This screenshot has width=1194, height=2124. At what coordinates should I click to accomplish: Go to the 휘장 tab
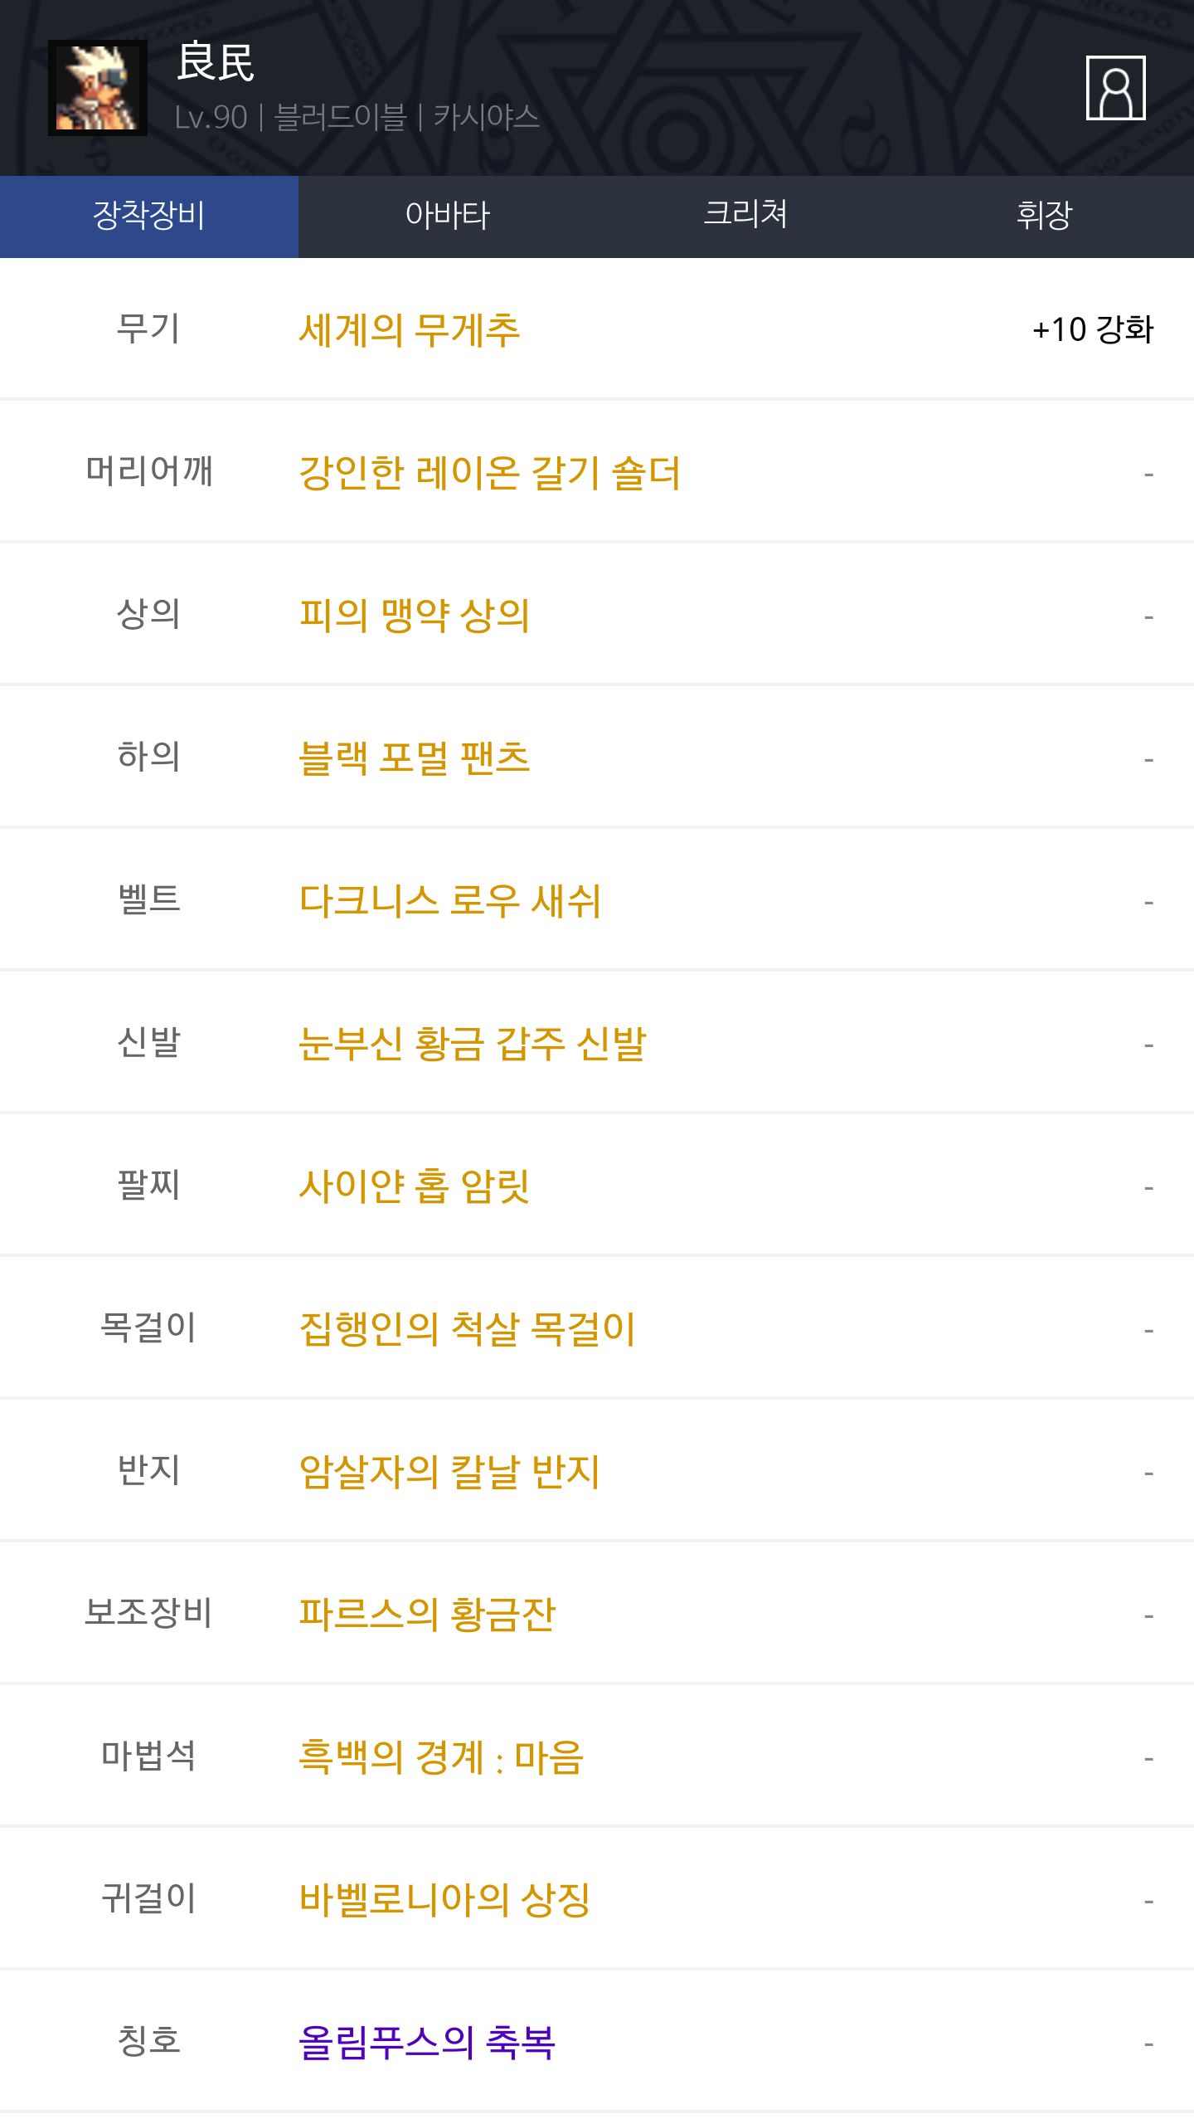tap(1044, 216)
